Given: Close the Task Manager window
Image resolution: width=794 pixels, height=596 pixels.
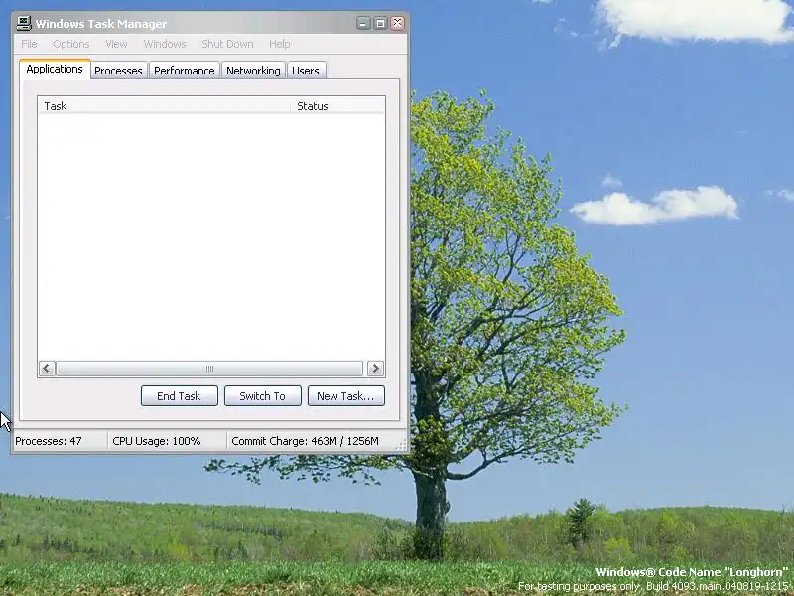Looking at the screenshot, I should pos(398,23).
